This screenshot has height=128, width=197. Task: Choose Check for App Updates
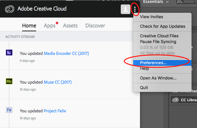[x=162, y=26]
